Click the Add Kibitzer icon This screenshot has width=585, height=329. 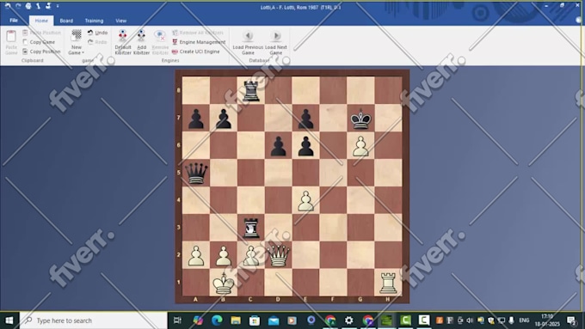[x=141, y=36]
